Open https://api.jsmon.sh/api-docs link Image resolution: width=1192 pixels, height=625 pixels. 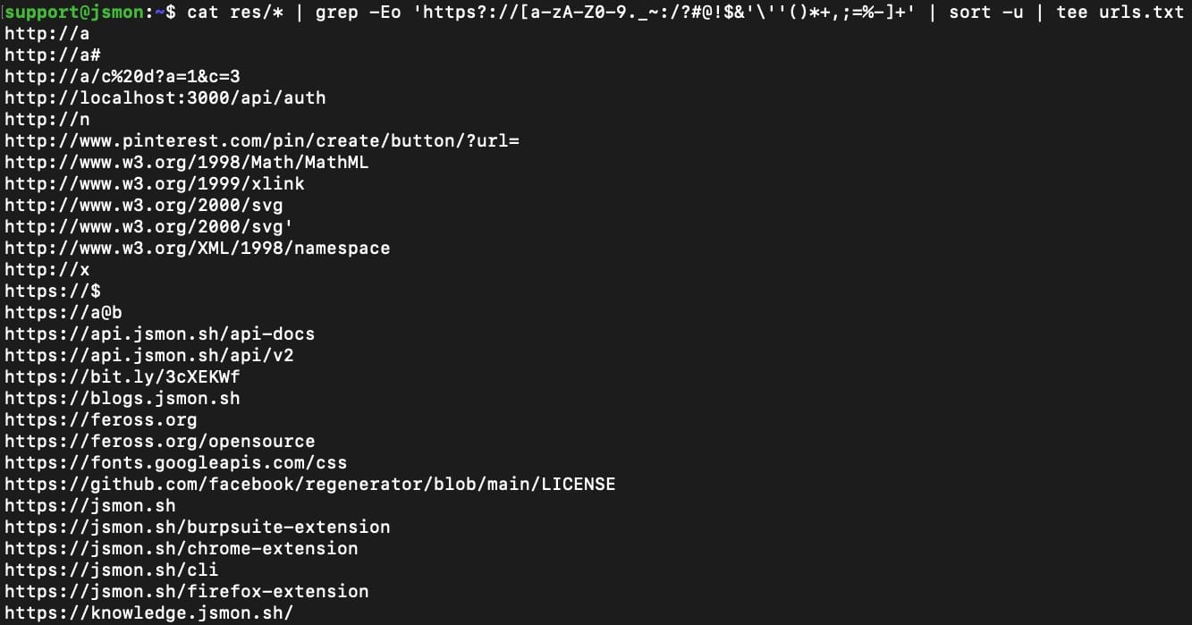[160, 334]
